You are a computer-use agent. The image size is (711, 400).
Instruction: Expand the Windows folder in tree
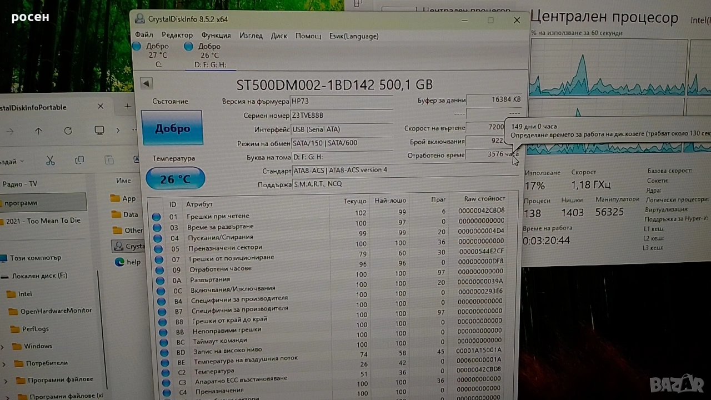(3, 347)
